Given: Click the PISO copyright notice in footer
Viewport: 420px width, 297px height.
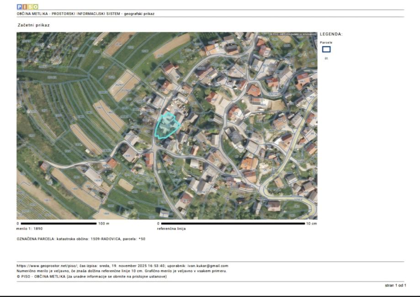Looking at the screenshot, I should click(91, 276).
